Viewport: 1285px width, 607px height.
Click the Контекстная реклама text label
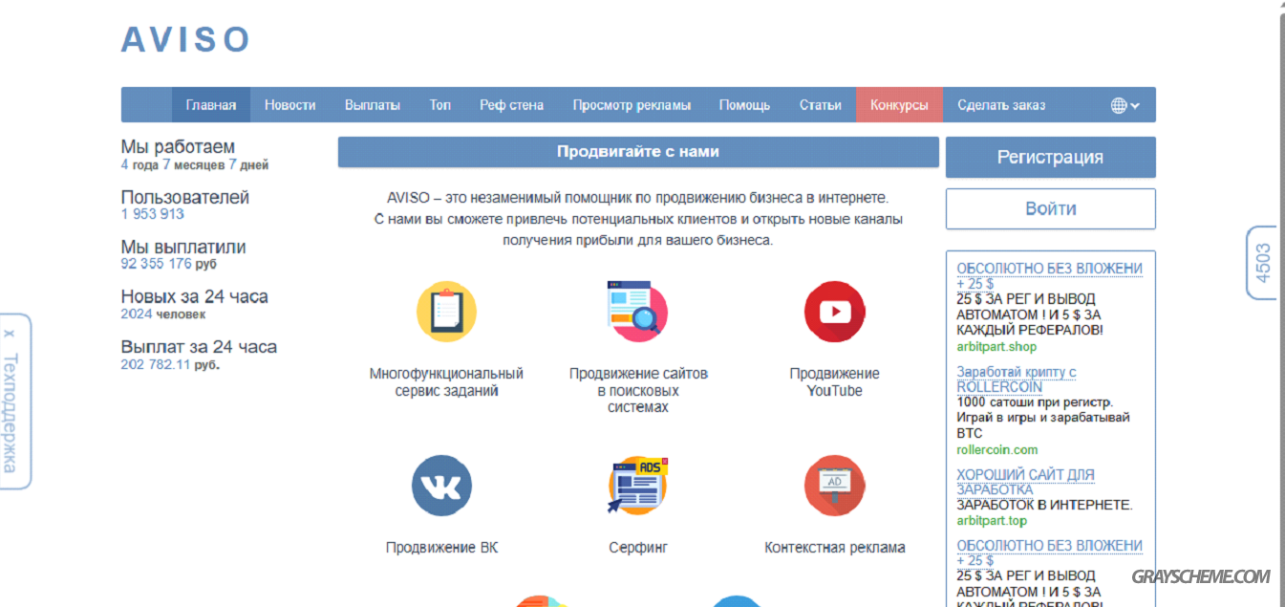(835, 548)
